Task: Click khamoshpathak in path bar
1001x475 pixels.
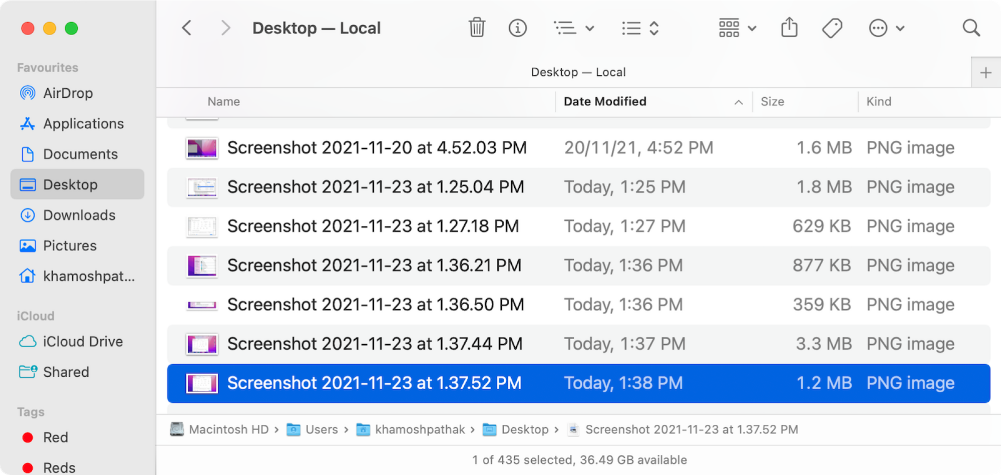Action: 411,429
